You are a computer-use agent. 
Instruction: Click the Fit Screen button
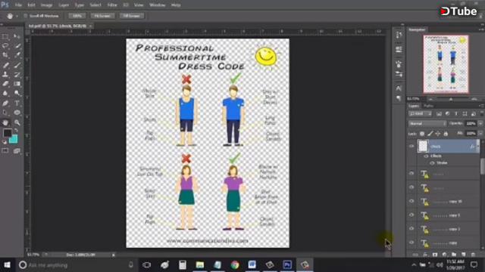point(102,16)
